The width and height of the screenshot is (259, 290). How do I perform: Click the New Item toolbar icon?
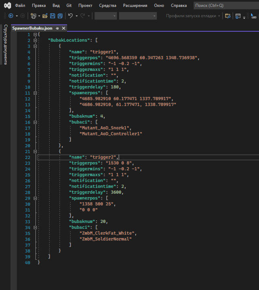pos(33,16)
